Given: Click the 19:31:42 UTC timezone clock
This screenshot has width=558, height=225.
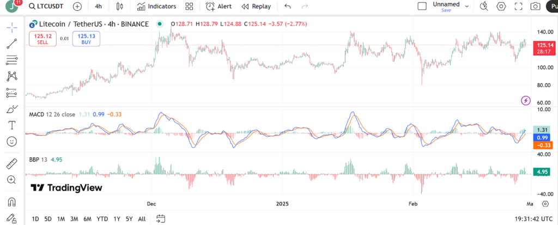Looking at the screenshot, I should 532,218.
